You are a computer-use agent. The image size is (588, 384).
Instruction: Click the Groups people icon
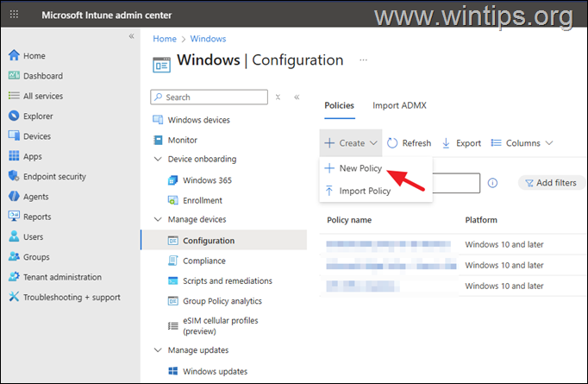click(x=14, y=257)
